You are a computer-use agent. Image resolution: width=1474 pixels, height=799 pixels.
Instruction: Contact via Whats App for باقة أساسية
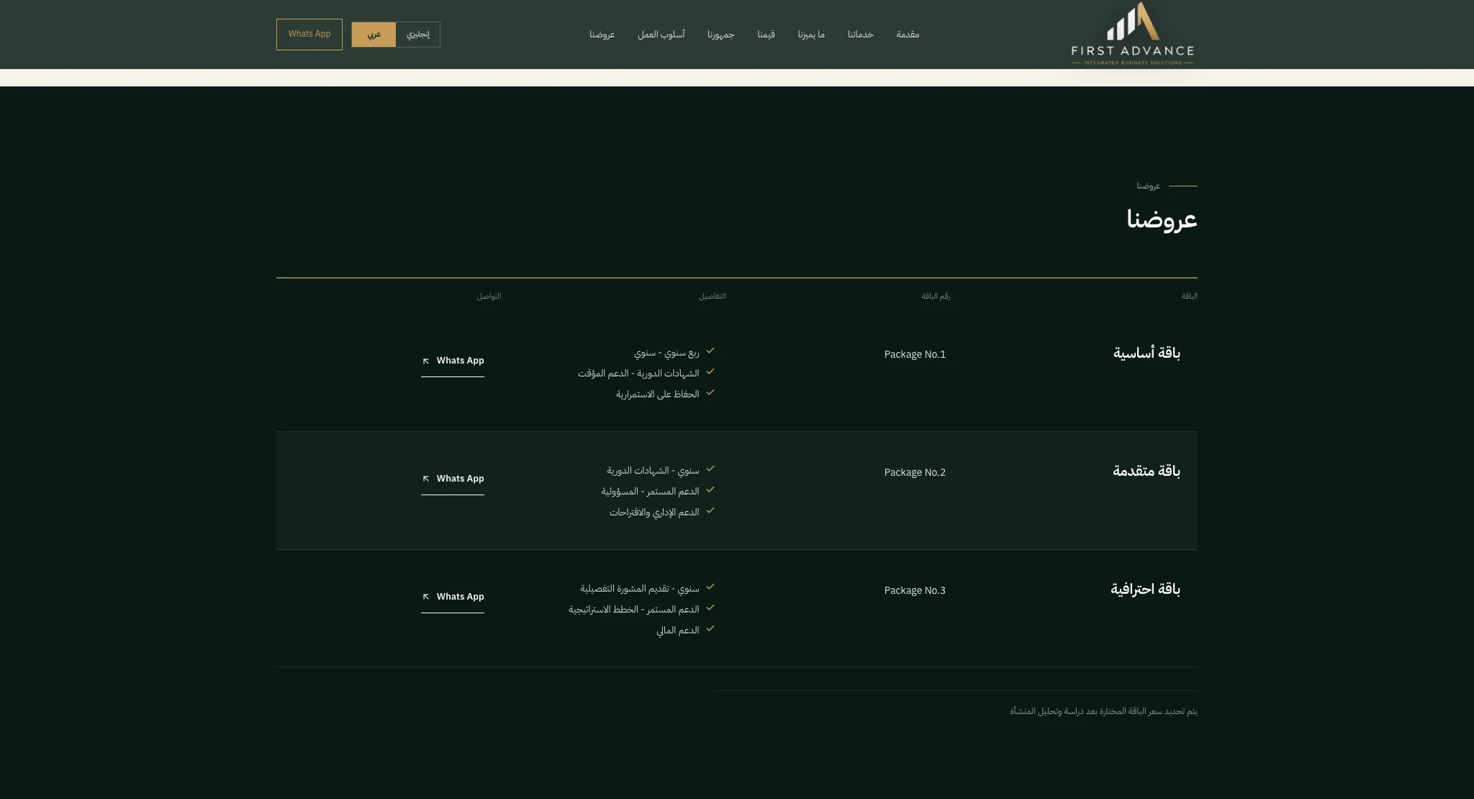click(x=453, y=361)
